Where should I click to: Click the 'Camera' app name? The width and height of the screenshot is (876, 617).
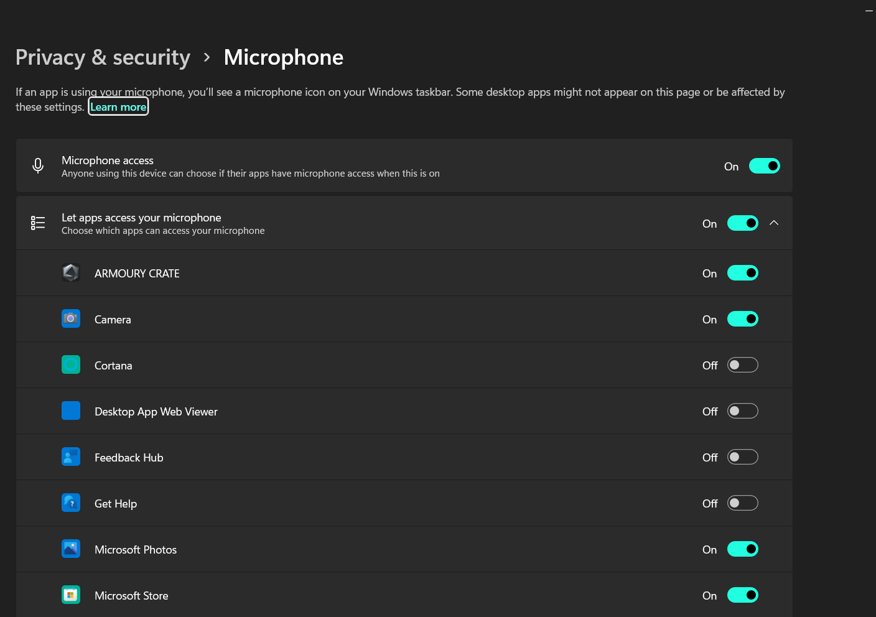(113, 320)
